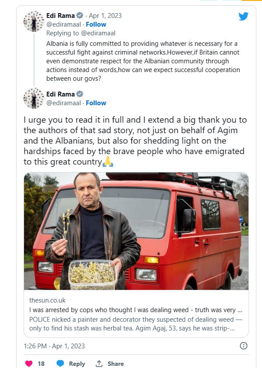Click the Reply speech bubble icon
This screenshot has height=368, width=262.
point(60,363)
